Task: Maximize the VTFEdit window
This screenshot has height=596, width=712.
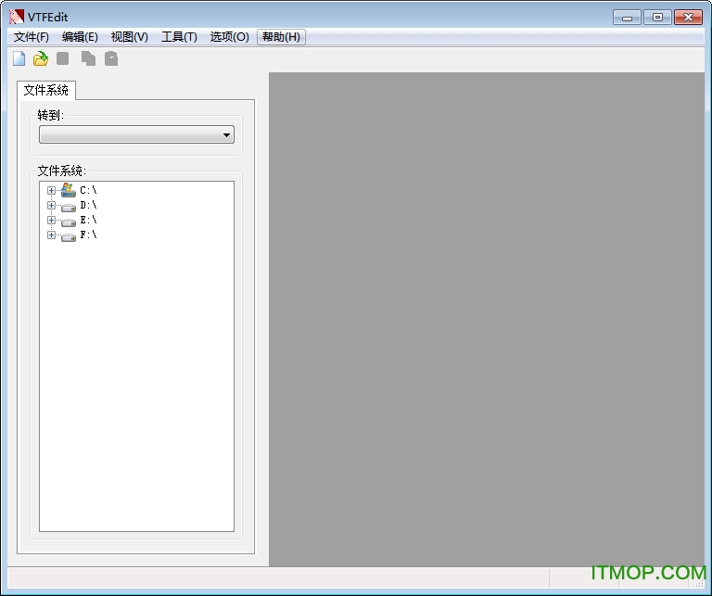Action: 657,18
